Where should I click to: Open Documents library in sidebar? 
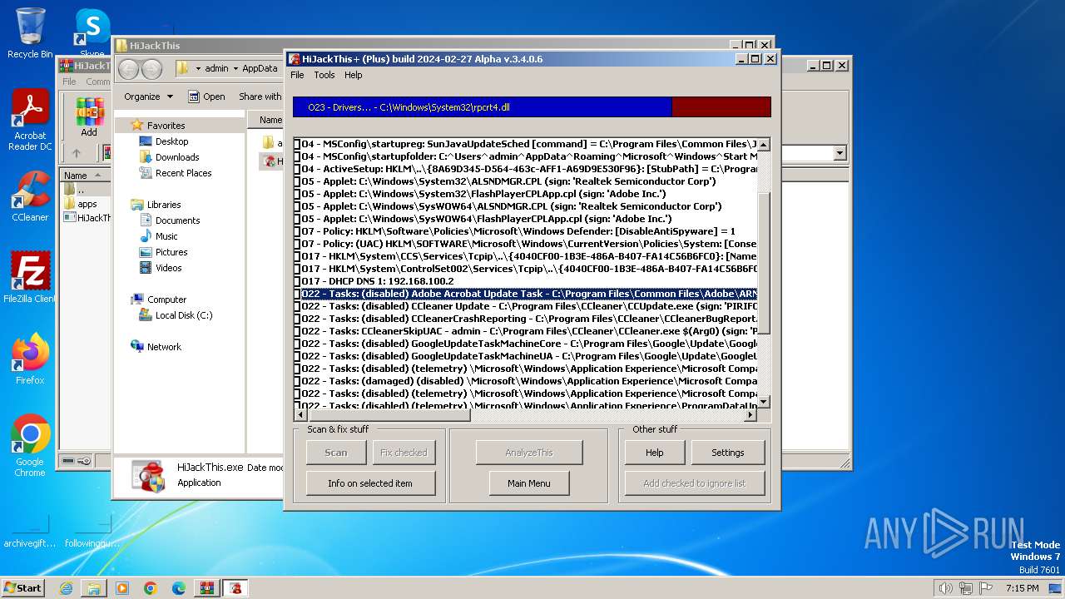177,220
